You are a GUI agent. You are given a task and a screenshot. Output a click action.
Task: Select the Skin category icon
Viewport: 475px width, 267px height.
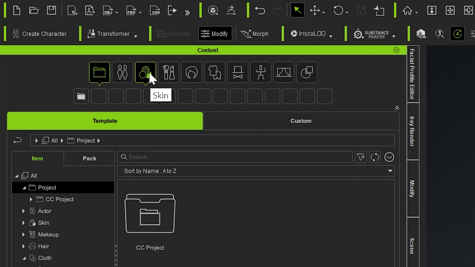pyautogui.click(x=145, y=72)
